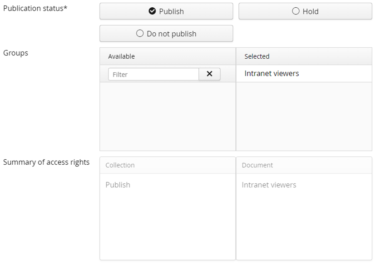Click Intranet viewers under Document summary
The height and width of the screenshot is (263, 375).
tap(269, 185)
